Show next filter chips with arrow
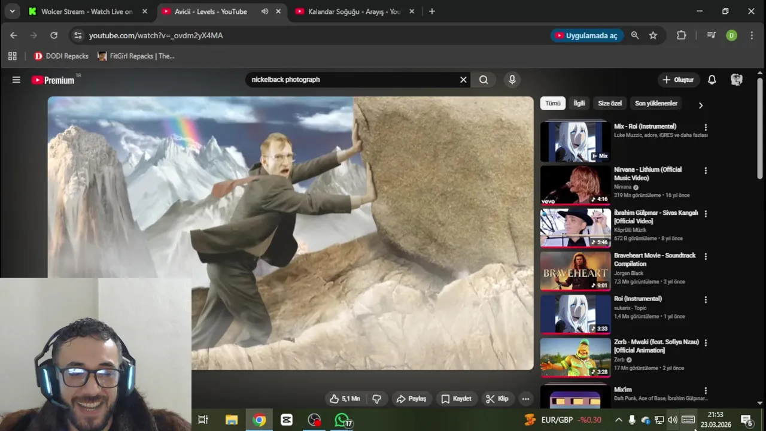Image resolution: width=766 pixels, height=431 pixels. tap(700, 105)
